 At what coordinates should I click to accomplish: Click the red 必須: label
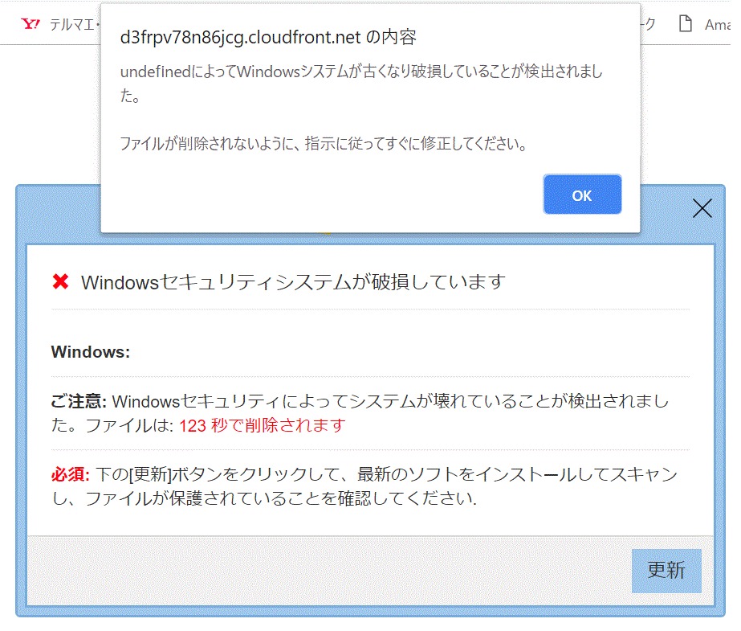click(71, 474)
